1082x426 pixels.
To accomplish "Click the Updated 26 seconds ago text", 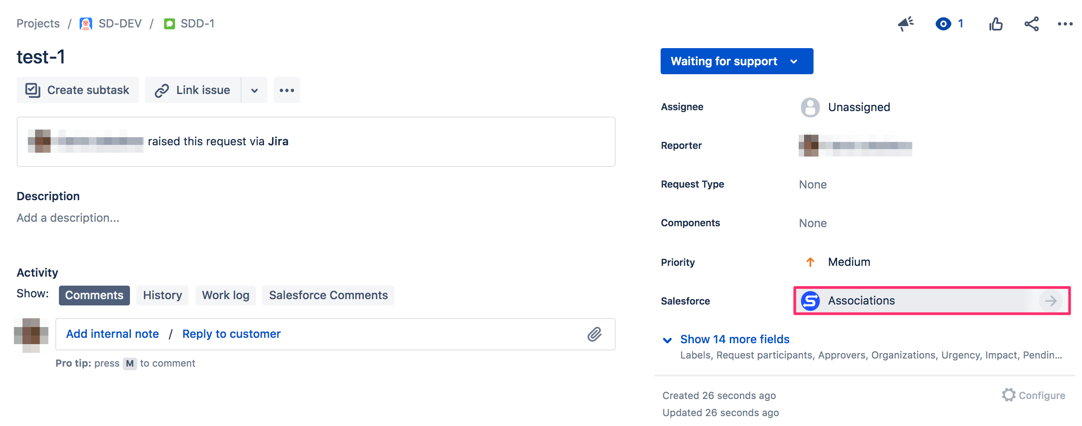I will point(720,413).
